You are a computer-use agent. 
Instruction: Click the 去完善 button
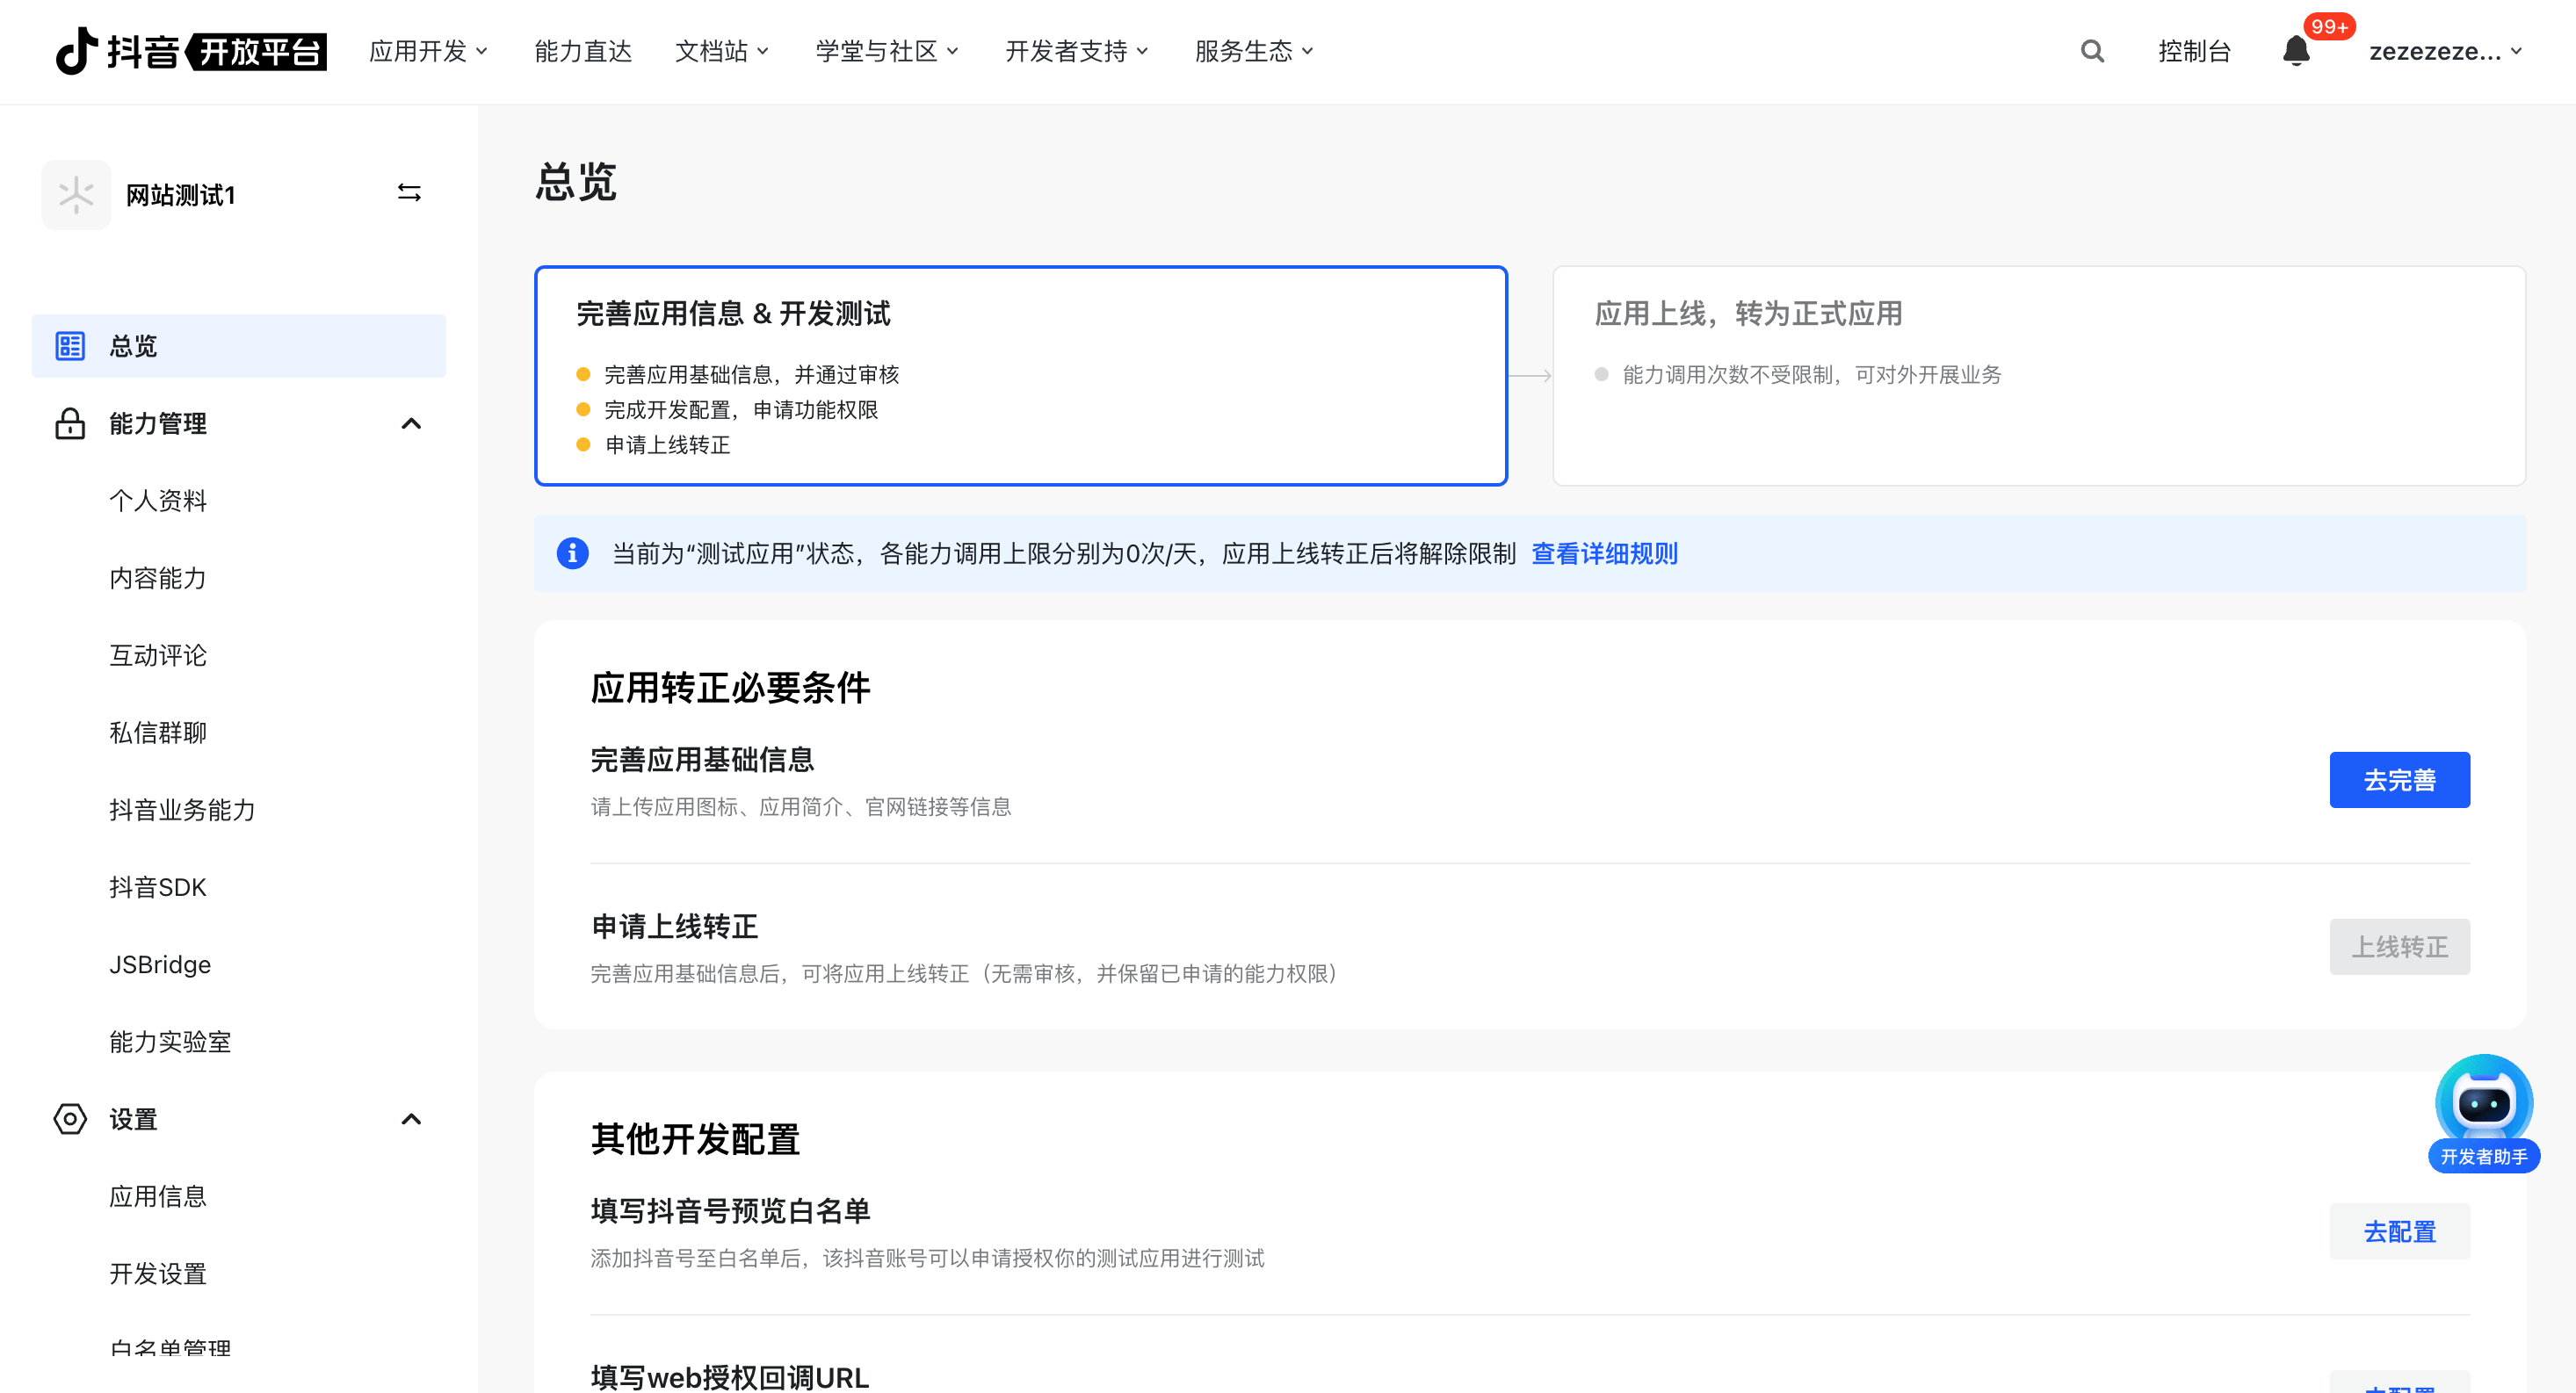click(2399, 780)
